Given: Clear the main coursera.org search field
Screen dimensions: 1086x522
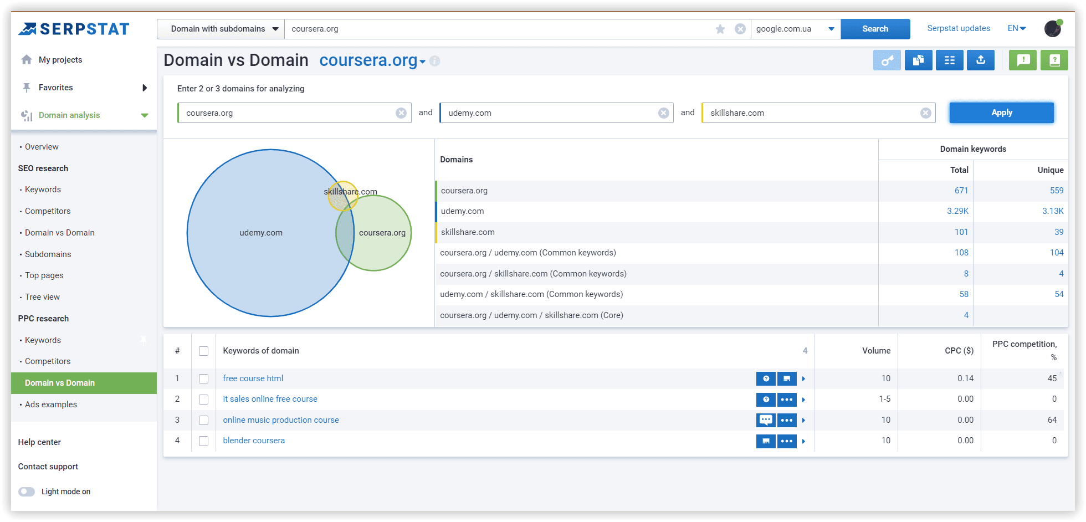Looking at the screenshot, I should tap(740, 29).
